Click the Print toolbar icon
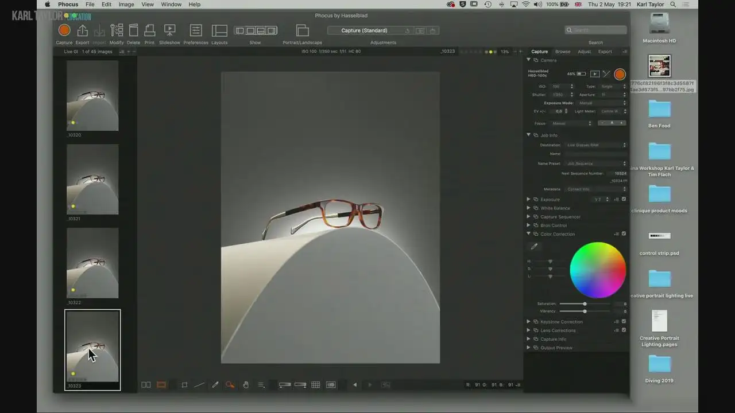Image resolution: width=735 pixels, height=413 pixels. pyautogui.click(x=149, y=30)
